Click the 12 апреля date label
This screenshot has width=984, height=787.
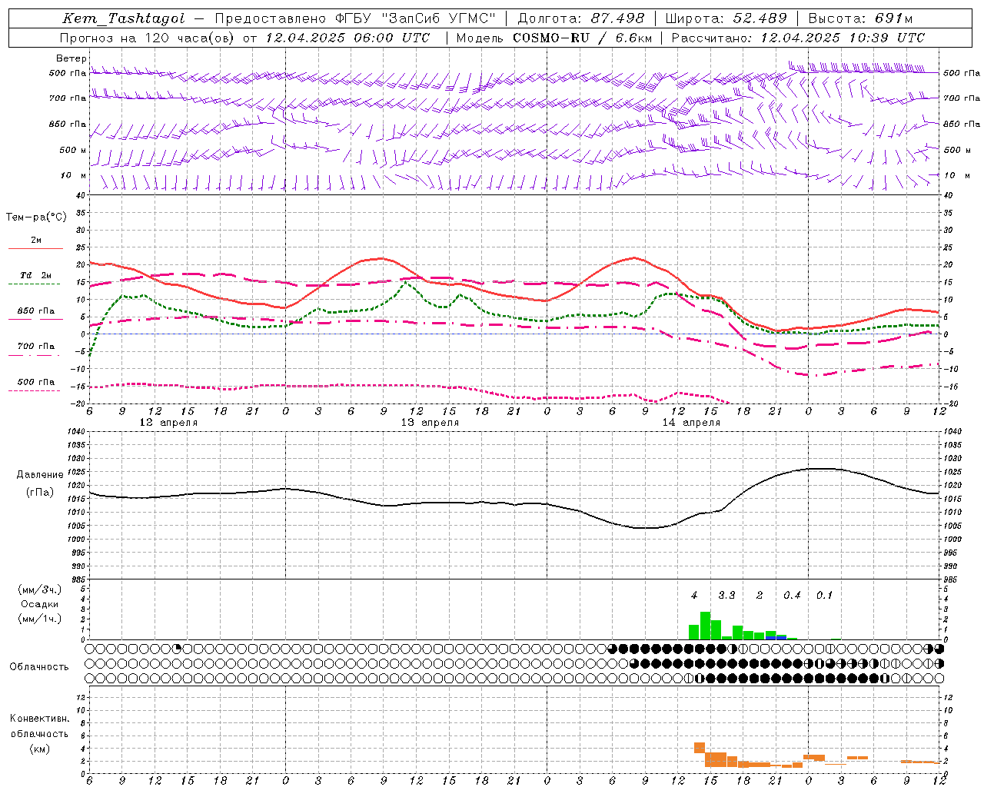pyautogui.click(x=168, y=423)
